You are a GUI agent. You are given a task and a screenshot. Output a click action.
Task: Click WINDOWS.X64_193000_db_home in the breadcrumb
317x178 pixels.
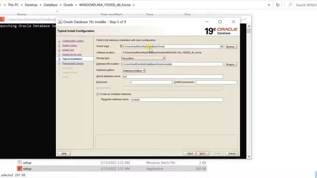pyautogui.click(x=105, y=5)
